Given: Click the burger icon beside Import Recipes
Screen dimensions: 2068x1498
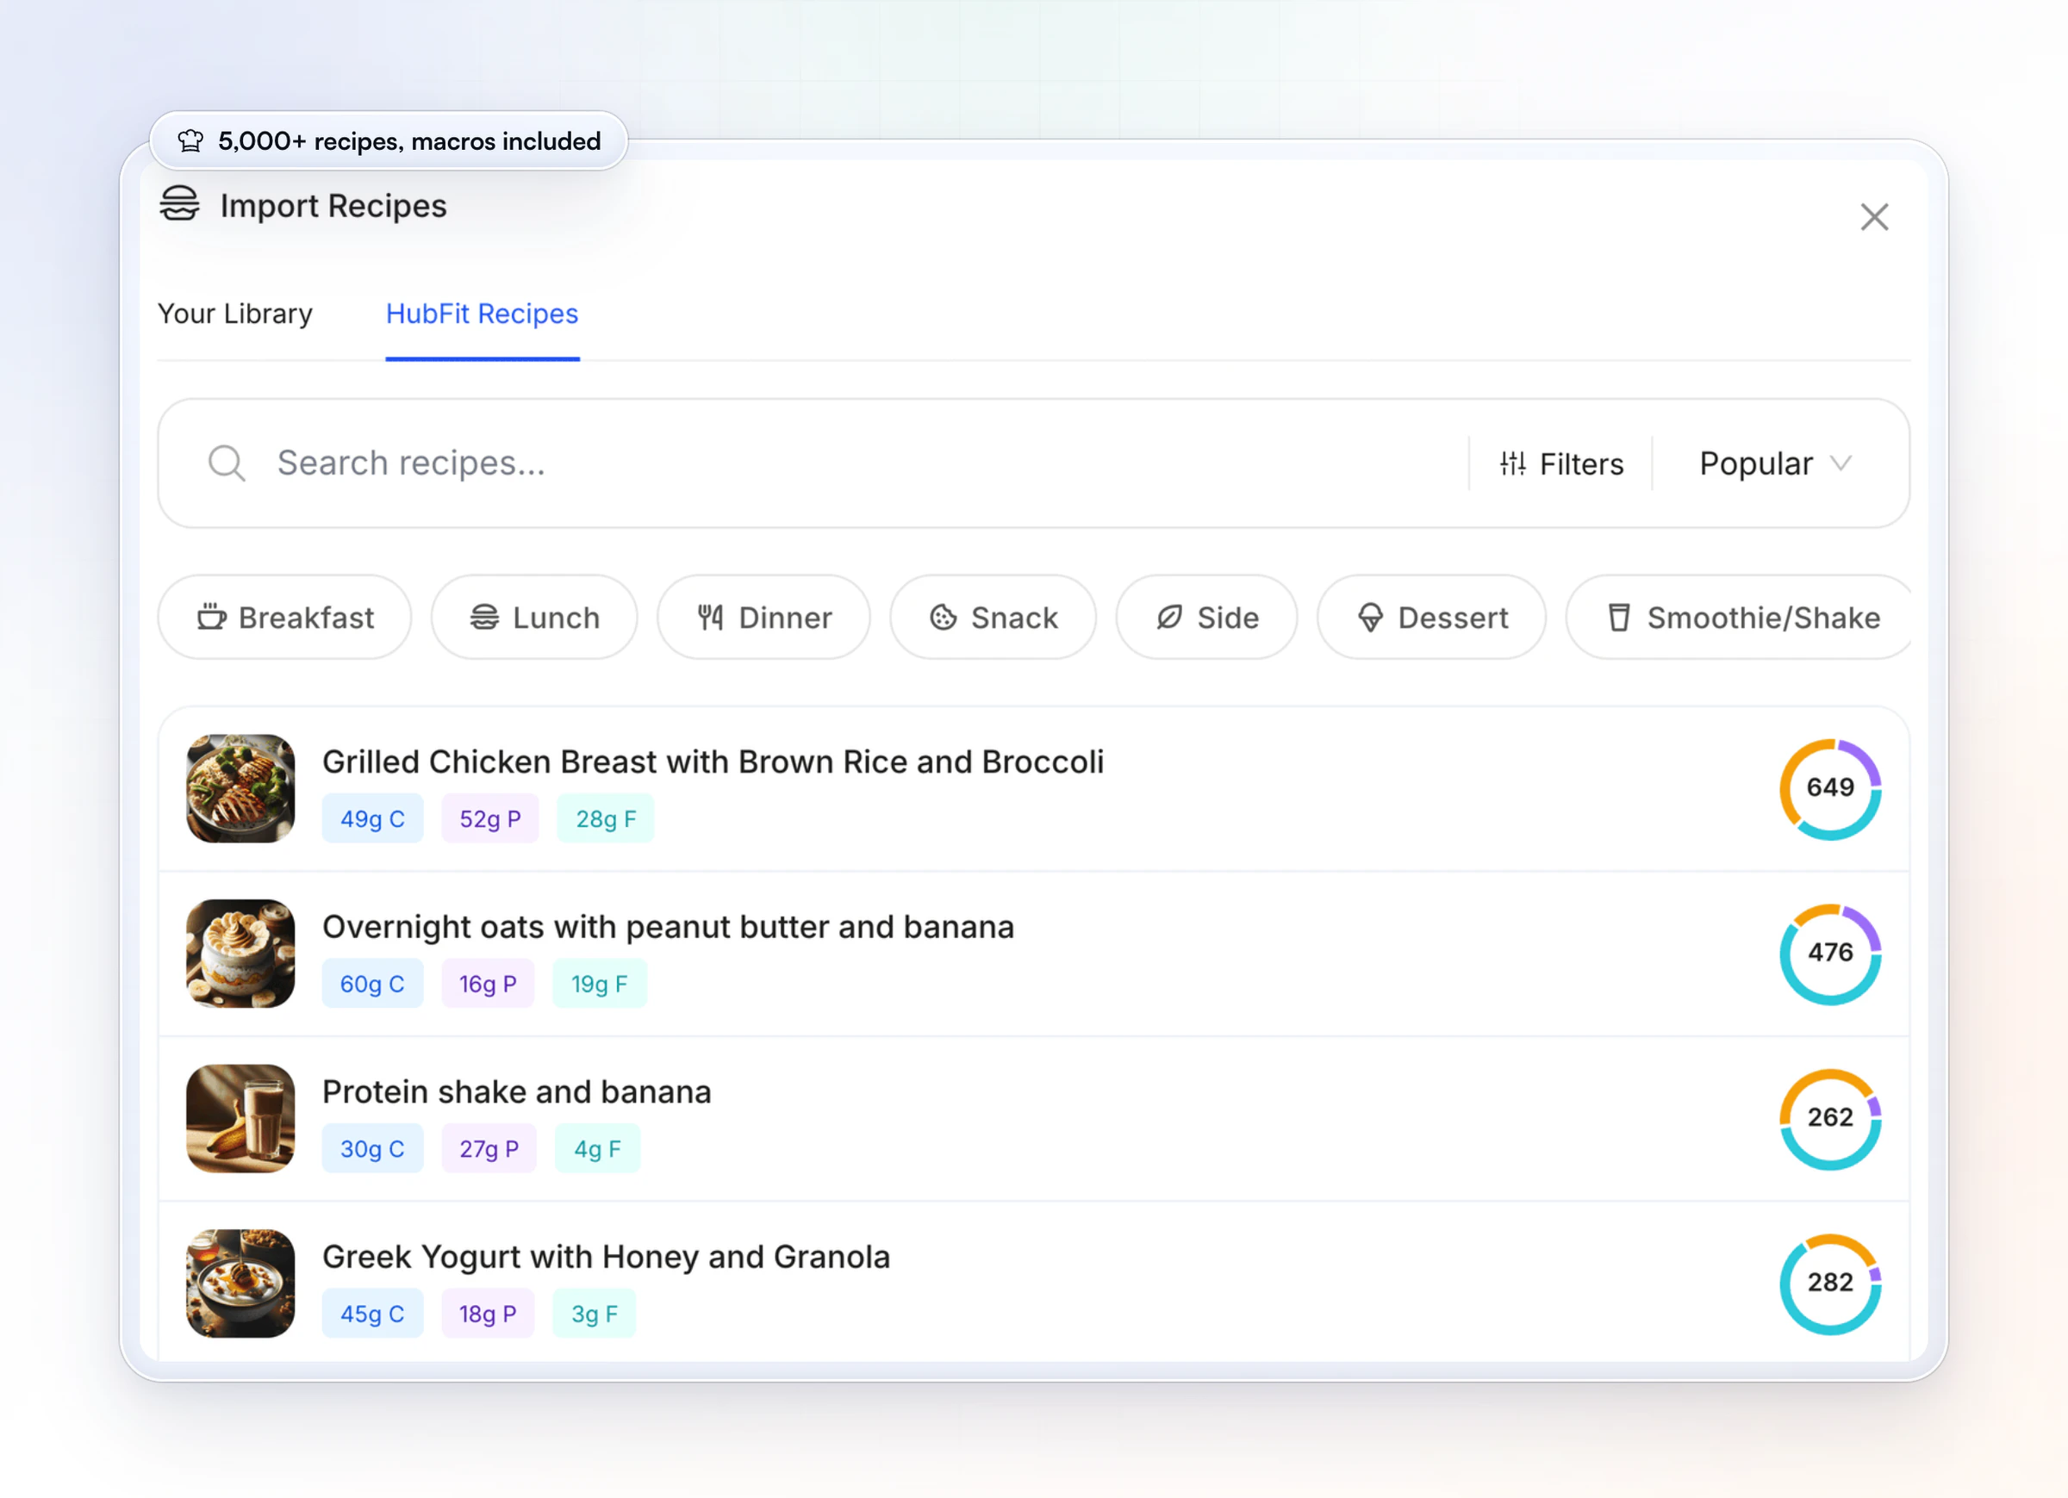Looking at the screenshot, I should pyautogui.click(x=179, y=204).
